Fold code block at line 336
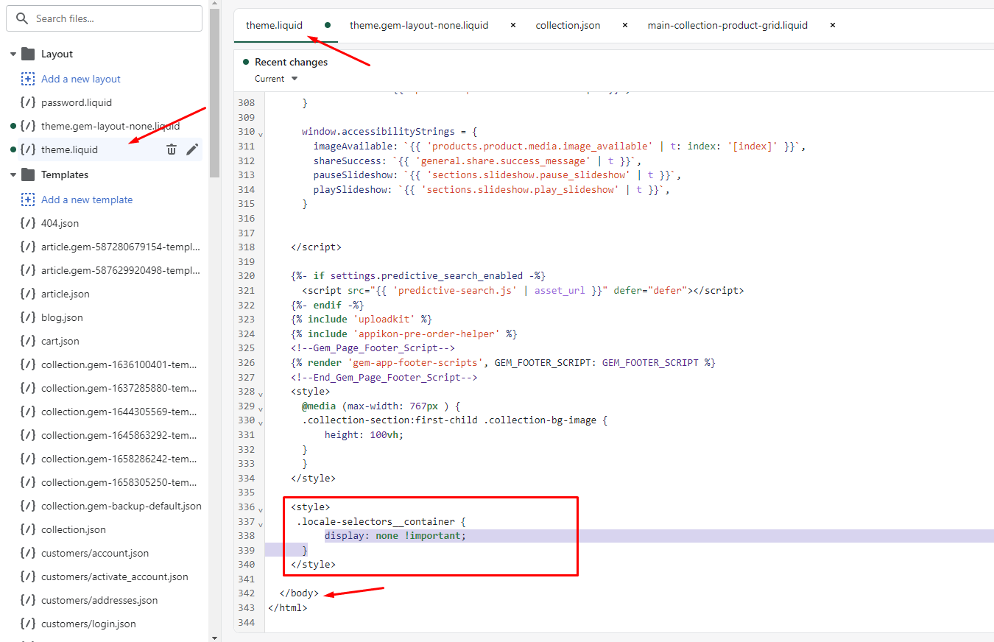Image resolution: width=994 pixels, height=642 pixels. [261, 508]
